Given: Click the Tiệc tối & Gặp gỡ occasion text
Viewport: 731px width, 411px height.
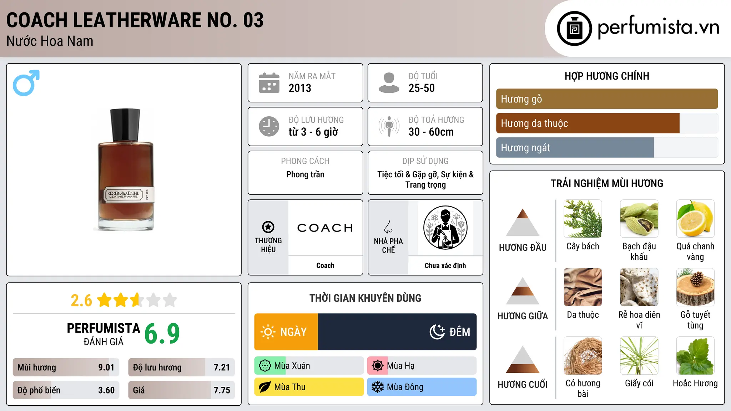Looking at the screenshot, I should tap(425, 179).
